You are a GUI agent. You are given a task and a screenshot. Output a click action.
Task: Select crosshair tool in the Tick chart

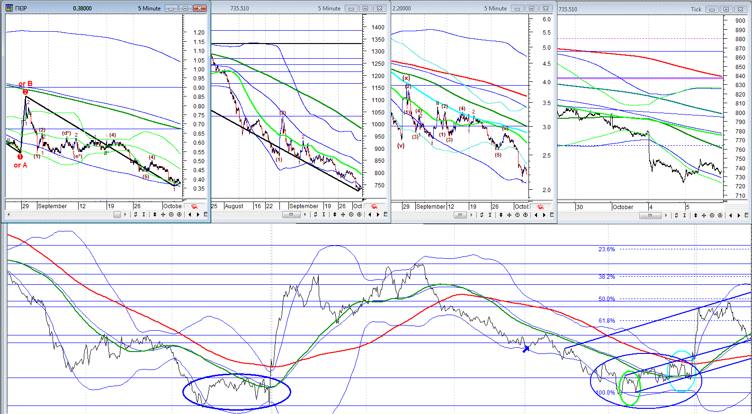(x=704, y=215)
